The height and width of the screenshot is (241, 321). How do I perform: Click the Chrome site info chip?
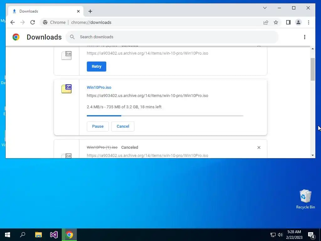54,22
